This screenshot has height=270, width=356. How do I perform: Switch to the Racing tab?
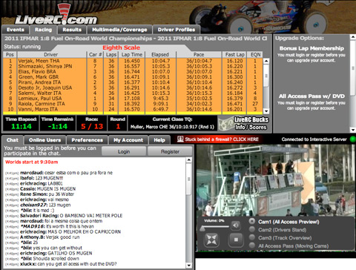point(43,30)
